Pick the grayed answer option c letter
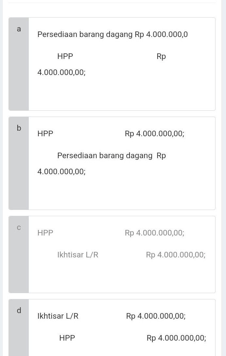 (19, 228)
